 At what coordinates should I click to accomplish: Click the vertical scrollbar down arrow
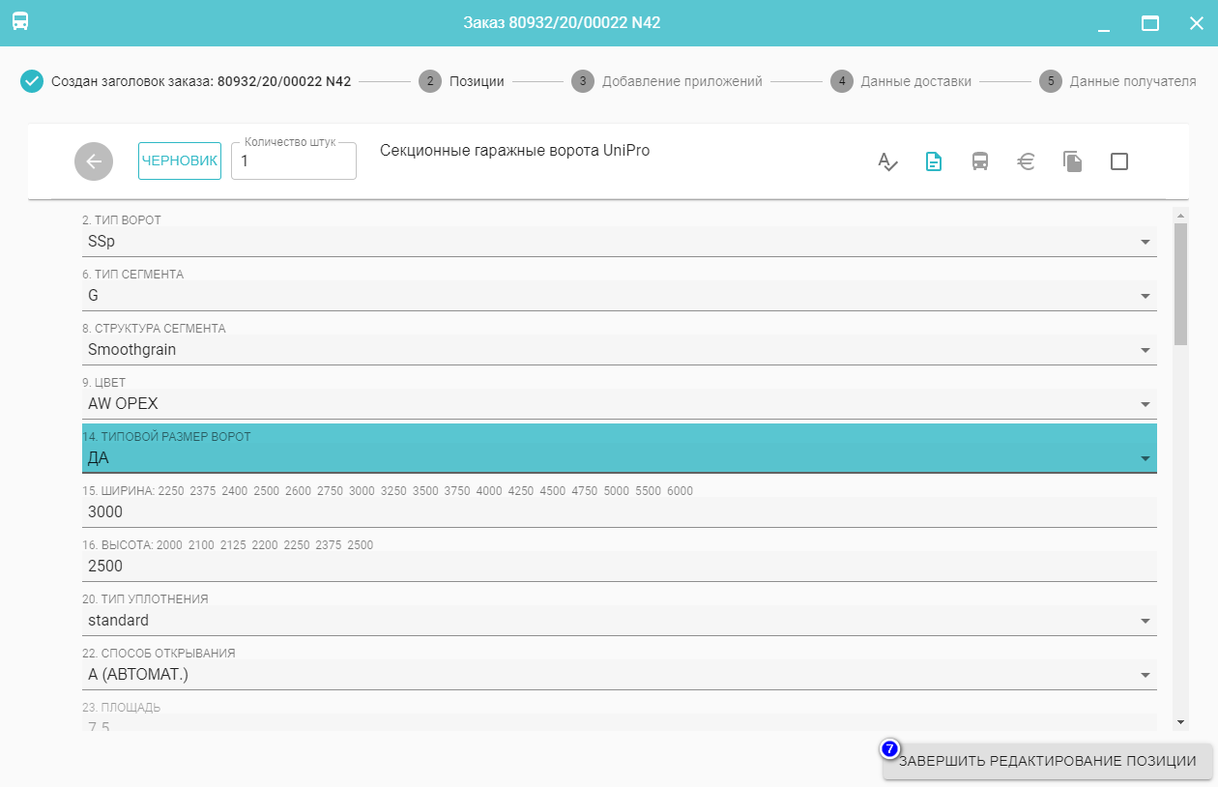pyautogui.click(x=1180, y=722)
